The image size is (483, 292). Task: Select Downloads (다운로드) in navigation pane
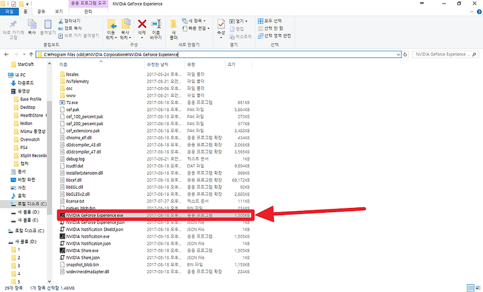coord(22,83)
